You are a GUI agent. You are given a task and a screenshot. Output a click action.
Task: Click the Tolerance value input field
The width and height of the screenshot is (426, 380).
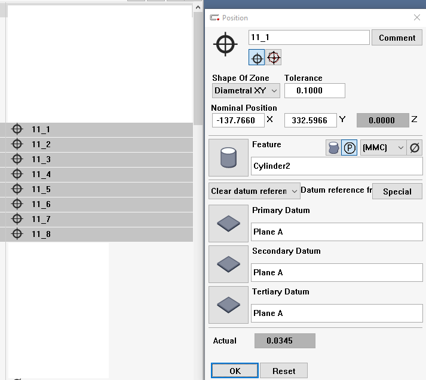click(314, 90)
